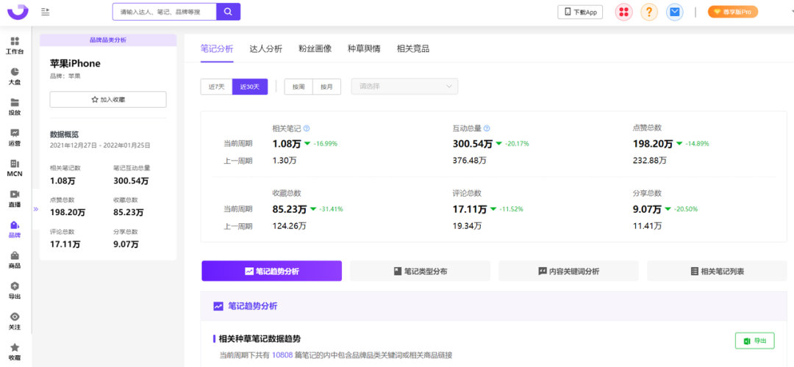Open the 关注 eye sidebar icon

(15, 321)
